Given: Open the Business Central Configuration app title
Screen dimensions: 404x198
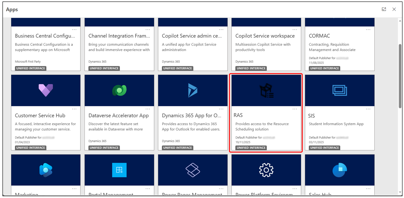Looking at the screenshot, I should [x=45, y=36].
